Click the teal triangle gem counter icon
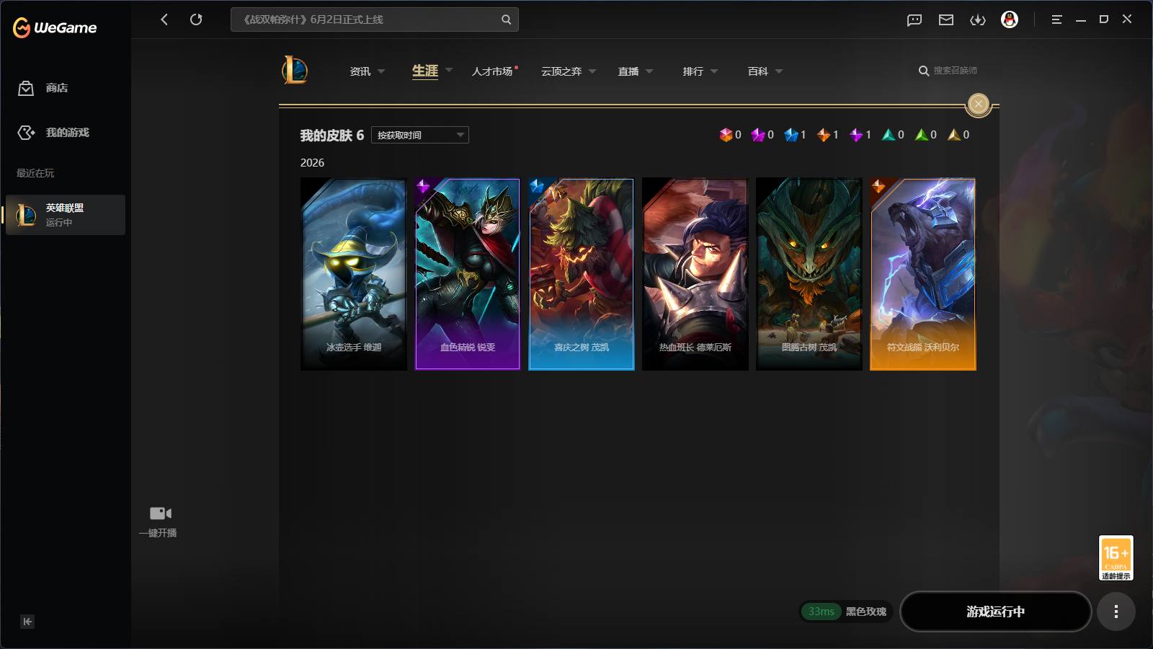This screenshot has width=1153, height=649. click(889, 135)
